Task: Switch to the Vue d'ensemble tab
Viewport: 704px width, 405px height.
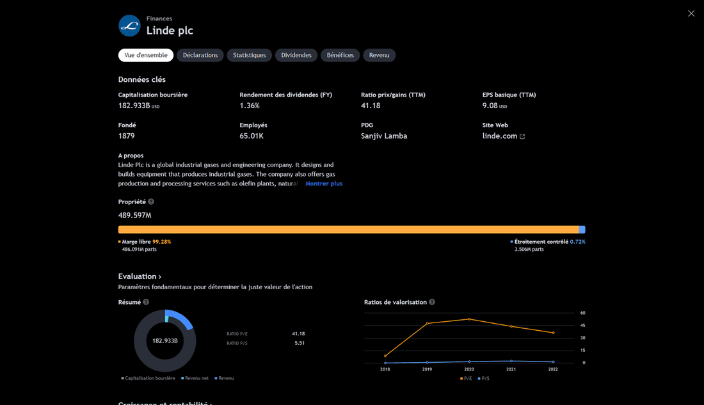Action: coord(146,55)
